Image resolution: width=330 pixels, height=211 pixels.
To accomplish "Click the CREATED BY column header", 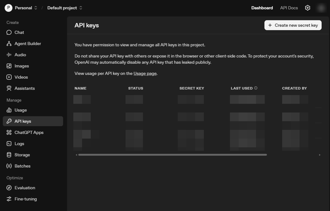I will click(295, 88).
